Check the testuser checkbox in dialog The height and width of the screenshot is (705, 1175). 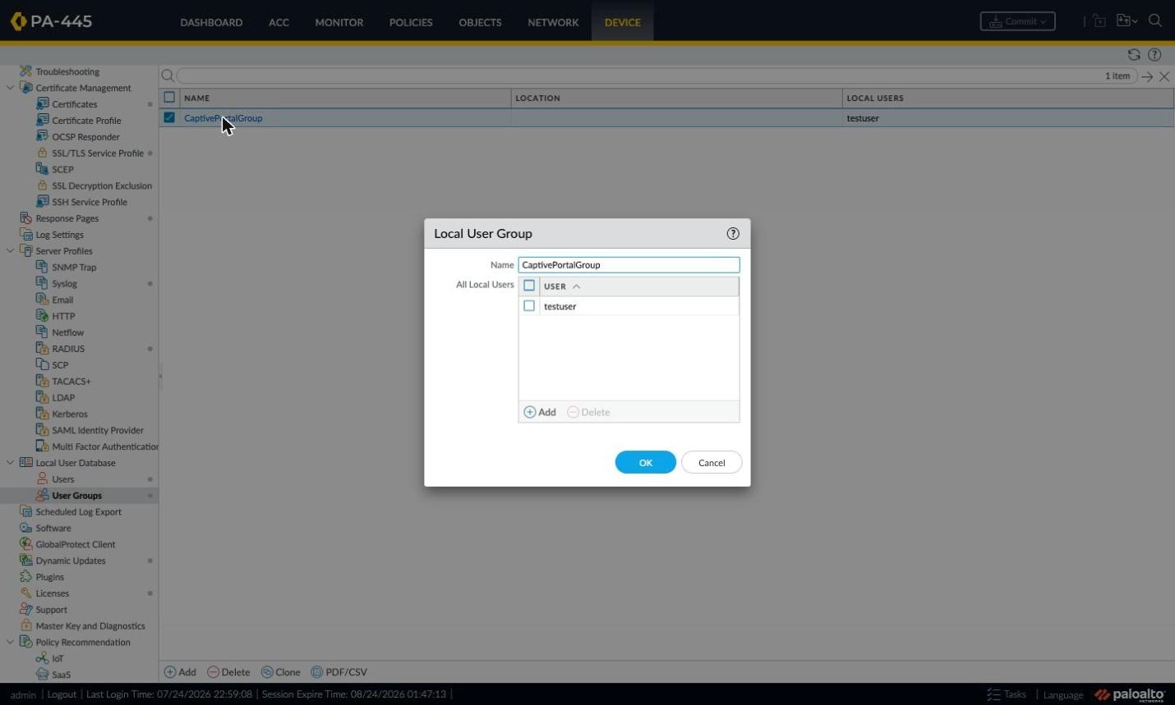pyautogui.click(x=529, y=306)
